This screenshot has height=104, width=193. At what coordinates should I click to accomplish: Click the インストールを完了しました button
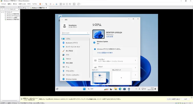pos(174,99)
